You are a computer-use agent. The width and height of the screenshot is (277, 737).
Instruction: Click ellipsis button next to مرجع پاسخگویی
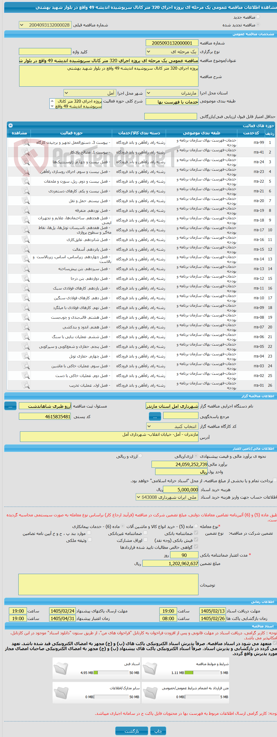click(x=155, y=417)
